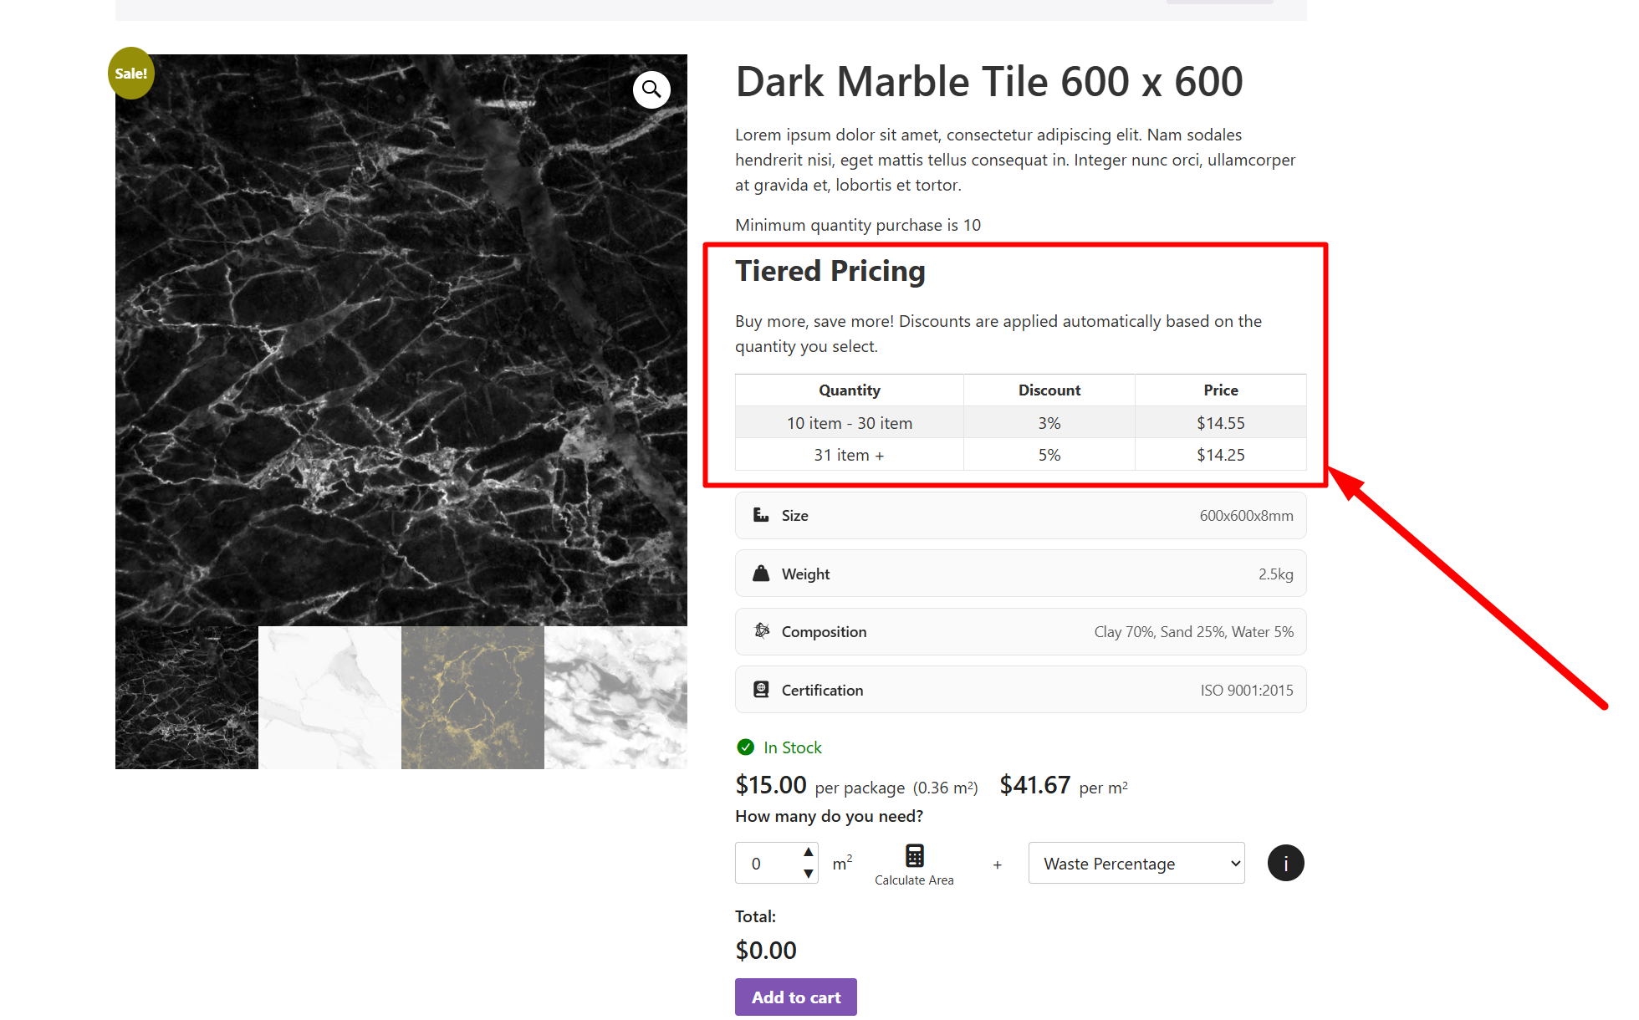Select the gold-veined gray marble thumbnail
This screenshot has height=1020, width=1639.
(x=472, y=698)
